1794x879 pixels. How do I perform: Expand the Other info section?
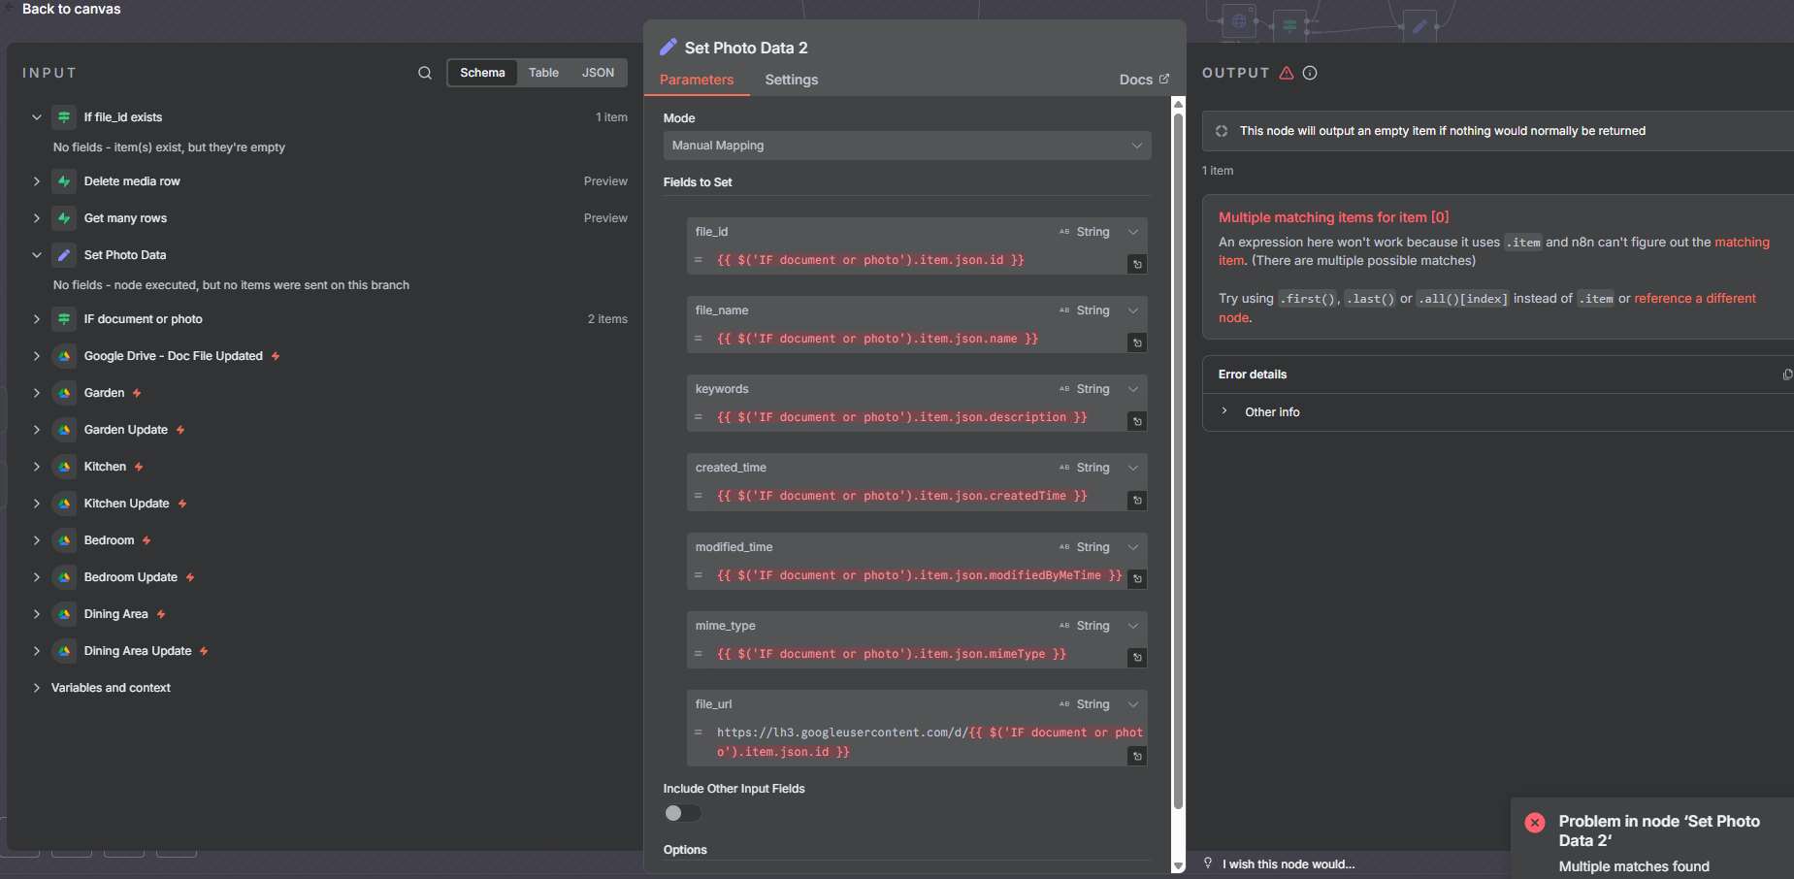pyautogui.click(x=1271, y=412)
